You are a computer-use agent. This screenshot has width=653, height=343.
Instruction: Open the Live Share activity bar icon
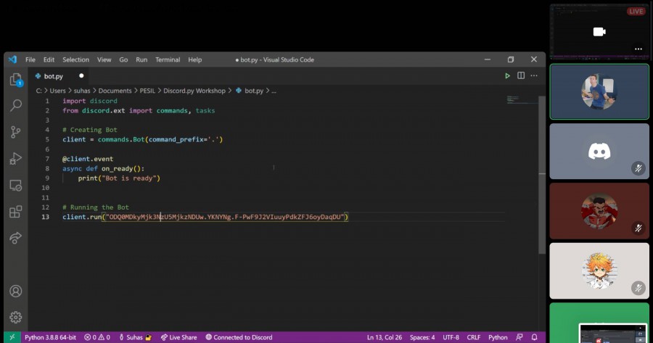point(15,238)
